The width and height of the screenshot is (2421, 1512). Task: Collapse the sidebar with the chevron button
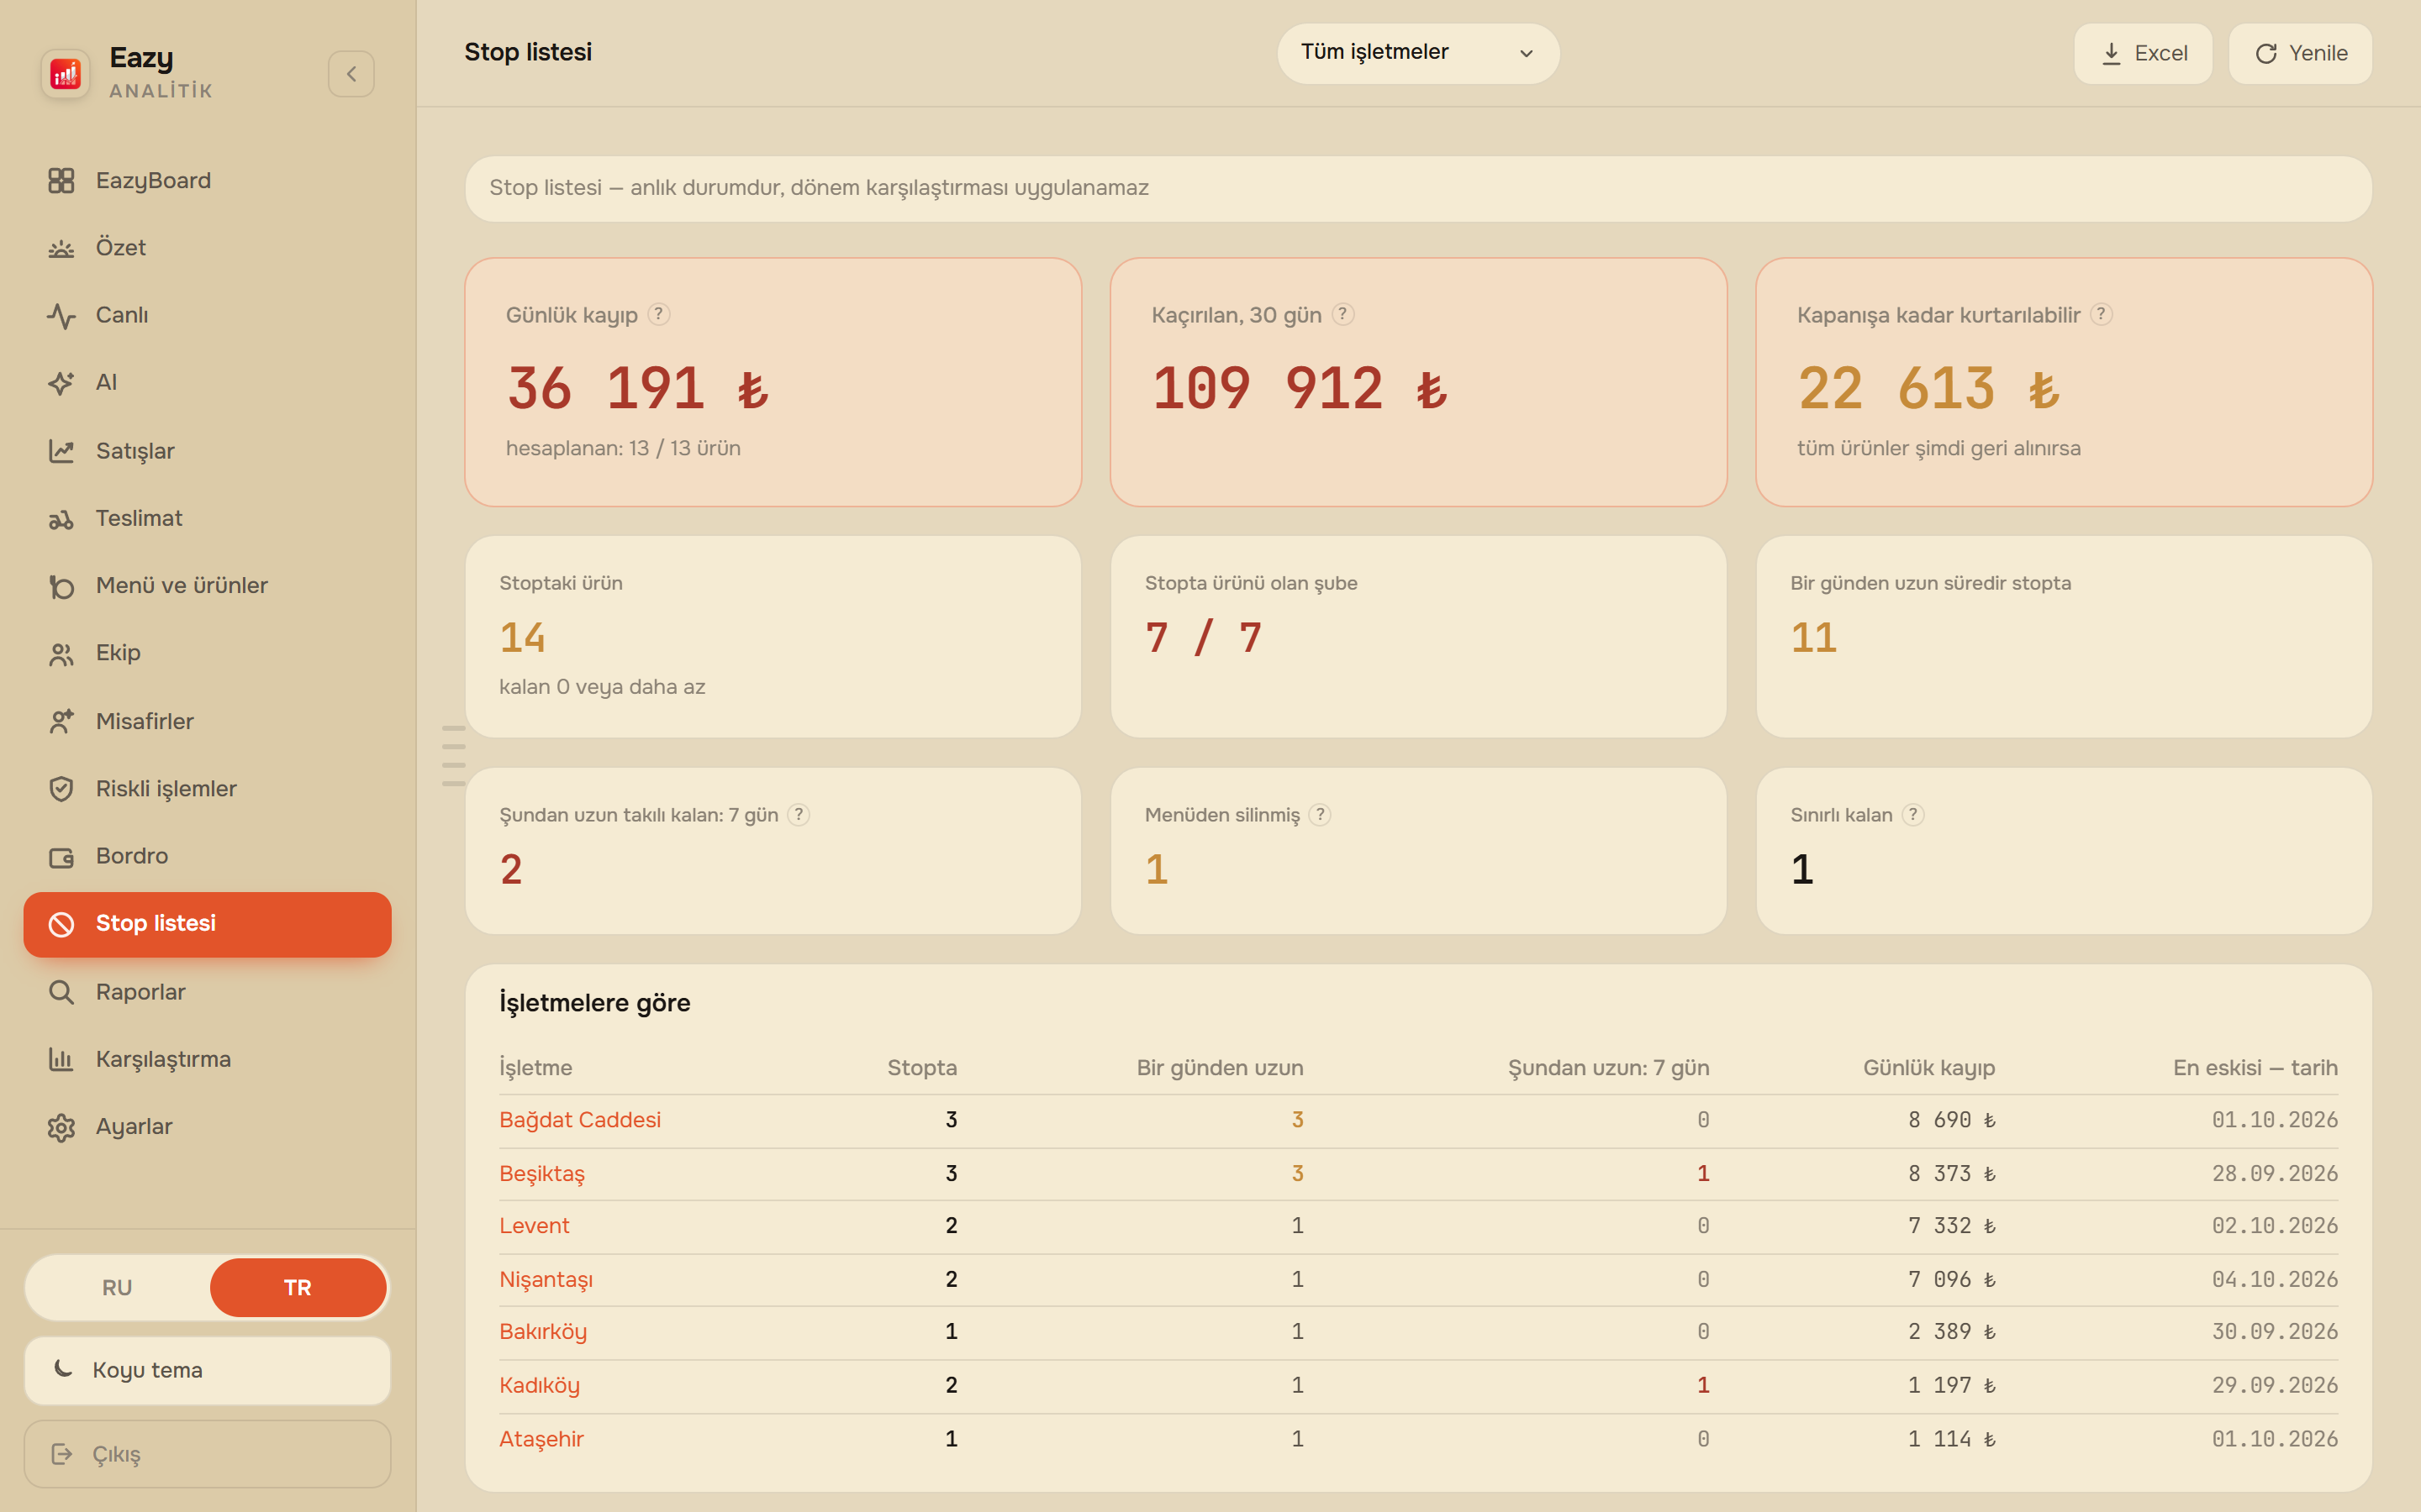pos(351,74)
